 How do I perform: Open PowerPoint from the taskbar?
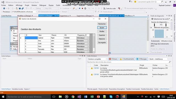98,97
